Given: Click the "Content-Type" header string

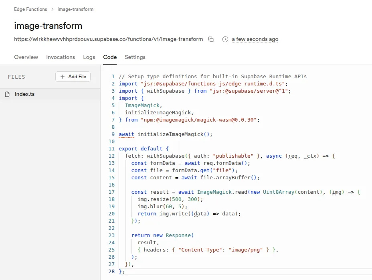Looking at the screenshot, I should tap(200, 250).
